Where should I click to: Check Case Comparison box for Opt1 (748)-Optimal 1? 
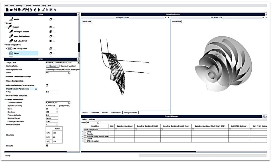tap(230, 129)
